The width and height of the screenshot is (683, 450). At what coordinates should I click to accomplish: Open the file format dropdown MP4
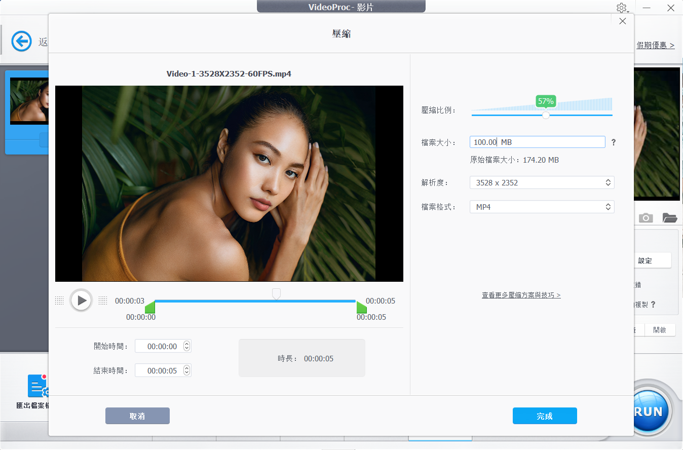click(x=542, y=207)
